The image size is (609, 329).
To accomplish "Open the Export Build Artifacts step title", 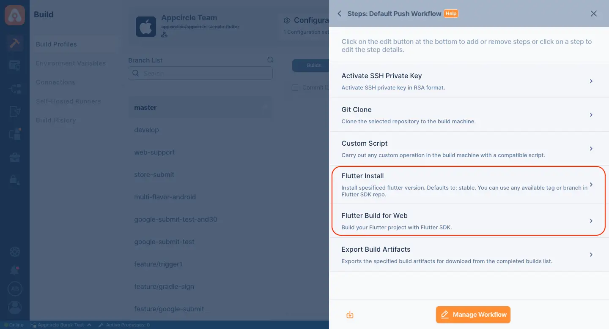I will click(x=376, y=250).
